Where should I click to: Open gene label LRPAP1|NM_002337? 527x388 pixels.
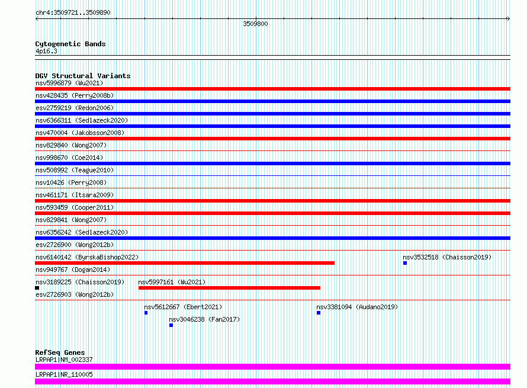coord(64,360)
